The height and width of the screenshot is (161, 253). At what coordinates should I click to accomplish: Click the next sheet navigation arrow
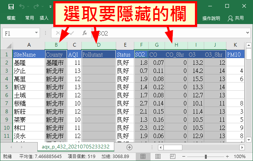point(21,147)
